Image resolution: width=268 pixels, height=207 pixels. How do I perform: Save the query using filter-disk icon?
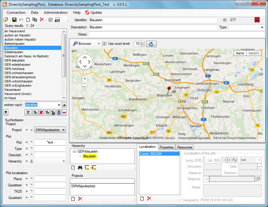53,113
